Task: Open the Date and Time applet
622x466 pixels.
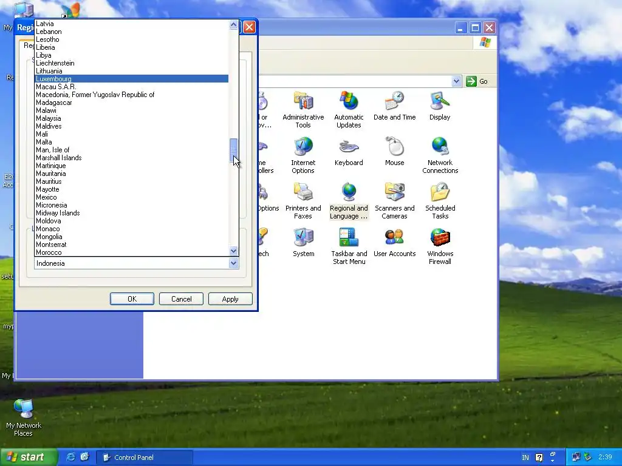Action: 394,106
